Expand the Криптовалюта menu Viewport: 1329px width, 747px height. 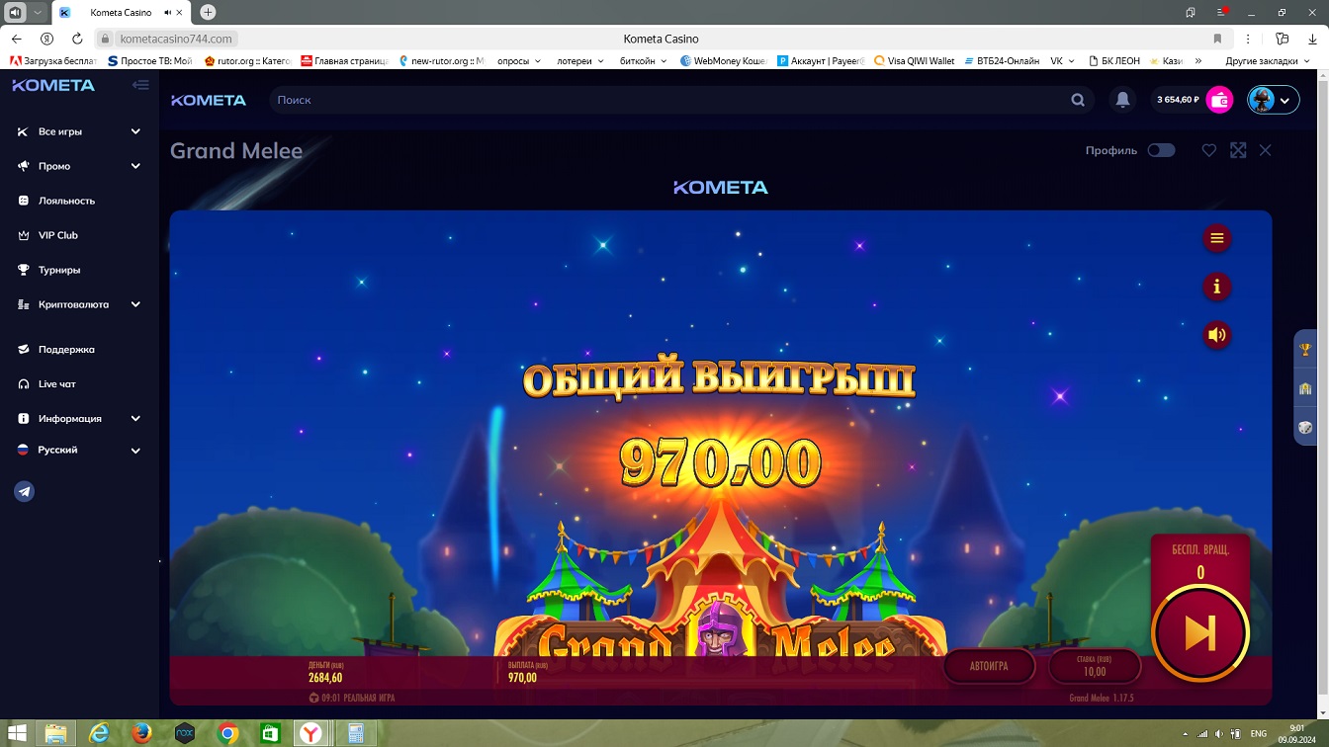point(79,304)
